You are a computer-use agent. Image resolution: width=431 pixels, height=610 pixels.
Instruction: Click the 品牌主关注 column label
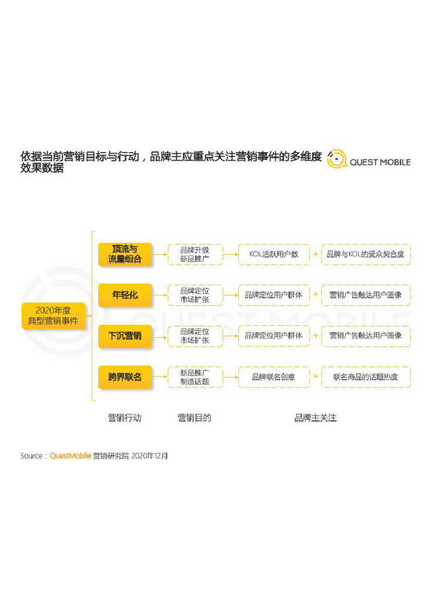click(x=315, y=418)
